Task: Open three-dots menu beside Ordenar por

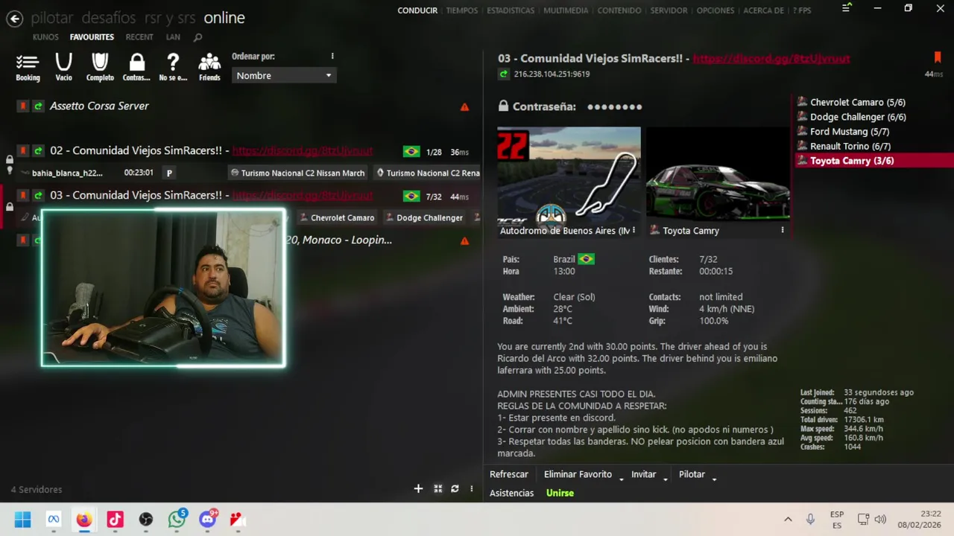Action: click(x=332, y=57)
